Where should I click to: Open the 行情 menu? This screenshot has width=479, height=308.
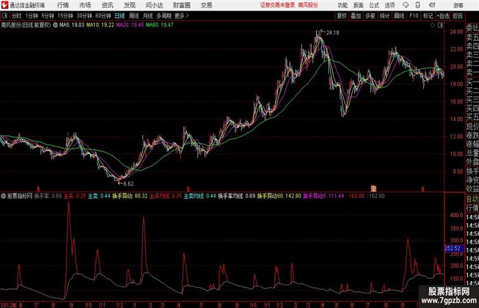tap(63, 5)
